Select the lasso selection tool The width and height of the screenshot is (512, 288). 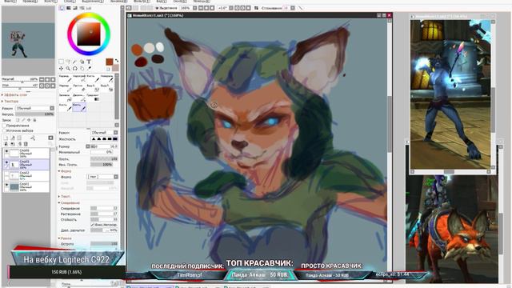(x=67, y=62)
